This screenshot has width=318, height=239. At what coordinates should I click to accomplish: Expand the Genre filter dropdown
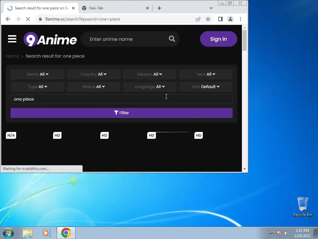38,74
